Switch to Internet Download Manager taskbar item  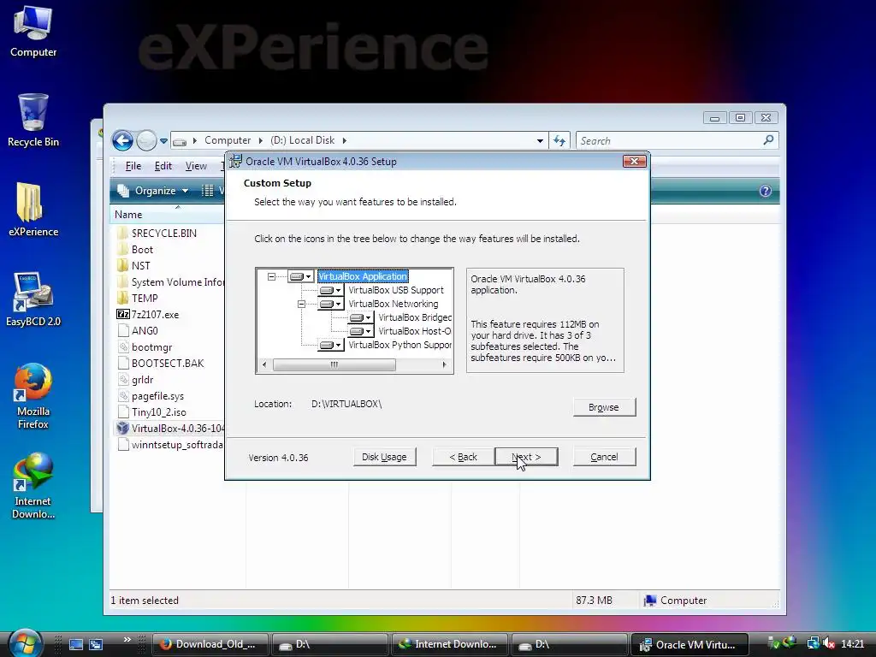(x=450, y=644)
